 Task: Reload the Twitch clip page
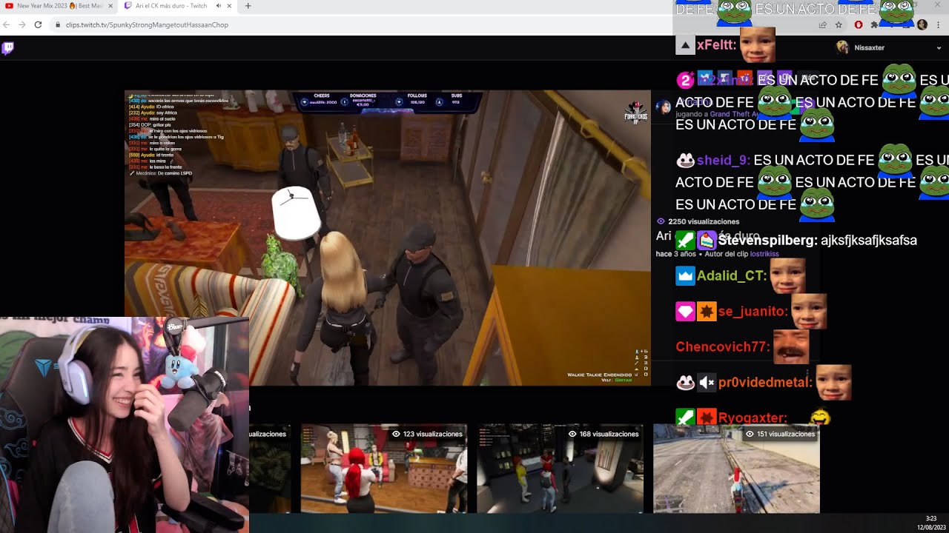click(x=38, y=24)
